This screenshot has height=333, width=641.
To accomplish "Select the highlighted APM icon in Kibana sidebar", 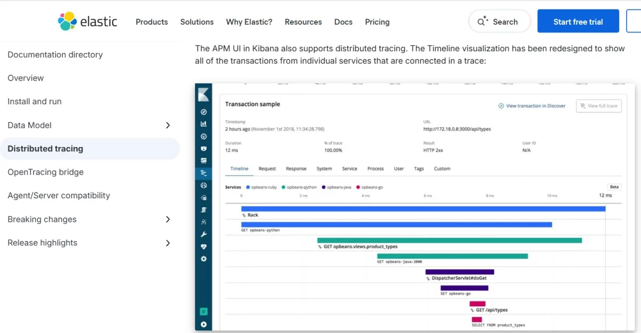I will pos(204,173).
